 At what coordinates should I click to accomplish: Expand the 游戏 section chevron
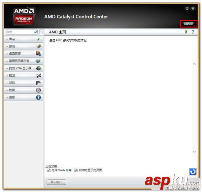click(7, 83)
